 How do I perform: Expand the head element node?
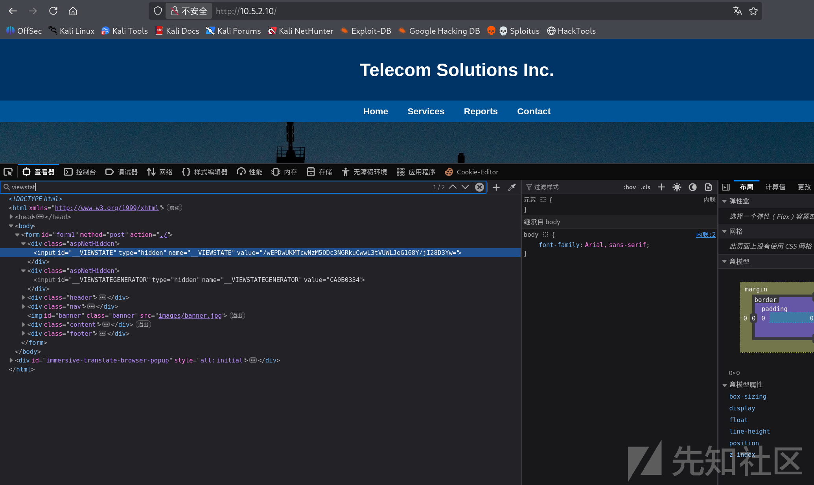tap(11, 217)
